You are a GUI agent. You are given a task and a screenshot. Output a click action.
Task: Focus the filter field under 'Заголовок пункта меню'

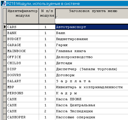click(x=92, y=21)
